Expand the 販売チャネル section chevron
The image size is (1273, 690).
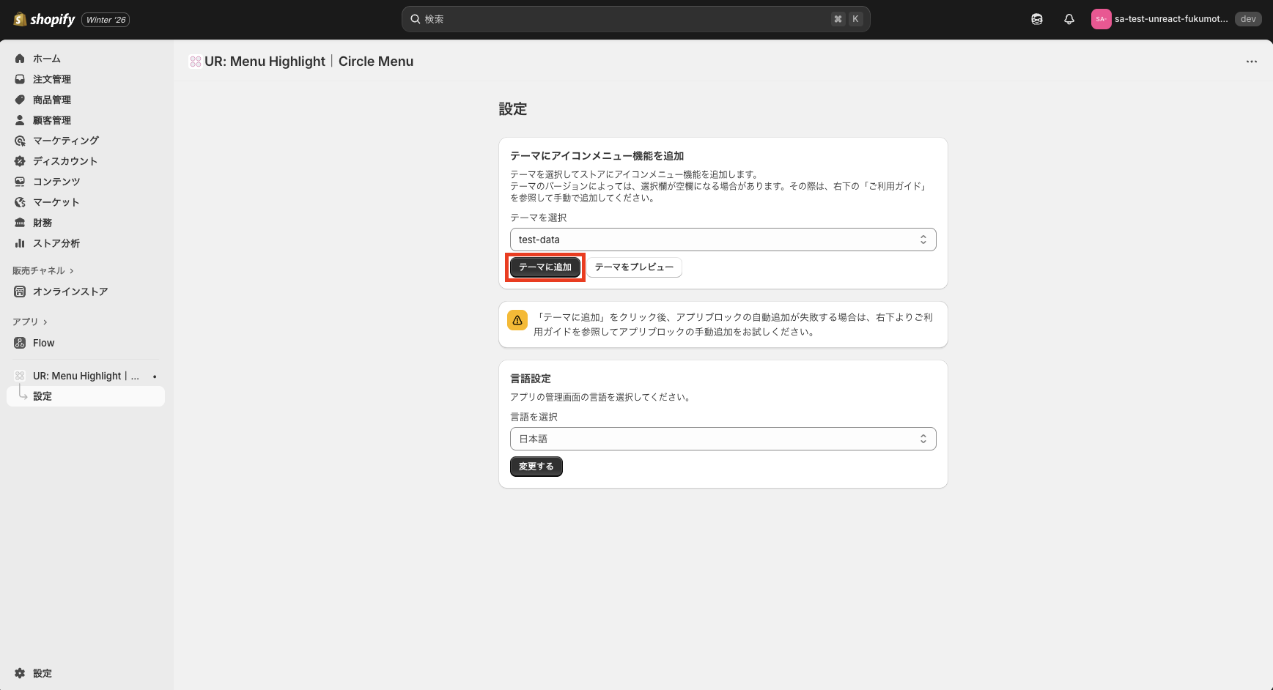(71, 270)
